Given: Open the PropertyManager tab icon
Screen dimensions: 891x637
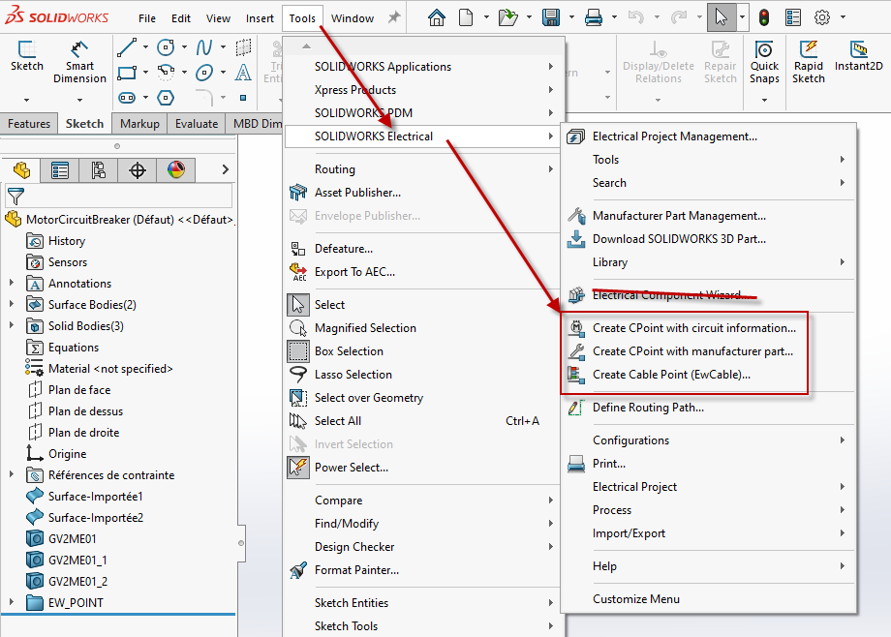Looking at the screenshot, I should tap(60, 170).
